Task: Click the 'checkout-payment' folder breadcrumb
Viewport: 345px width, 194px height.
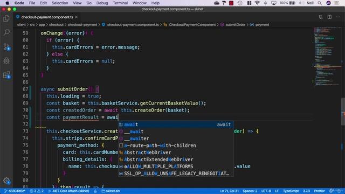Action: 82,25
